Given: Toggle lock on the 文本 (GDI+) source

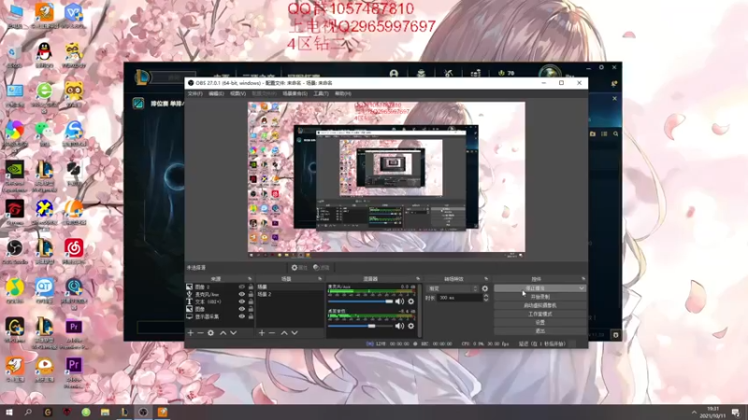Looking at the screenshot, I should click(251, 301).
